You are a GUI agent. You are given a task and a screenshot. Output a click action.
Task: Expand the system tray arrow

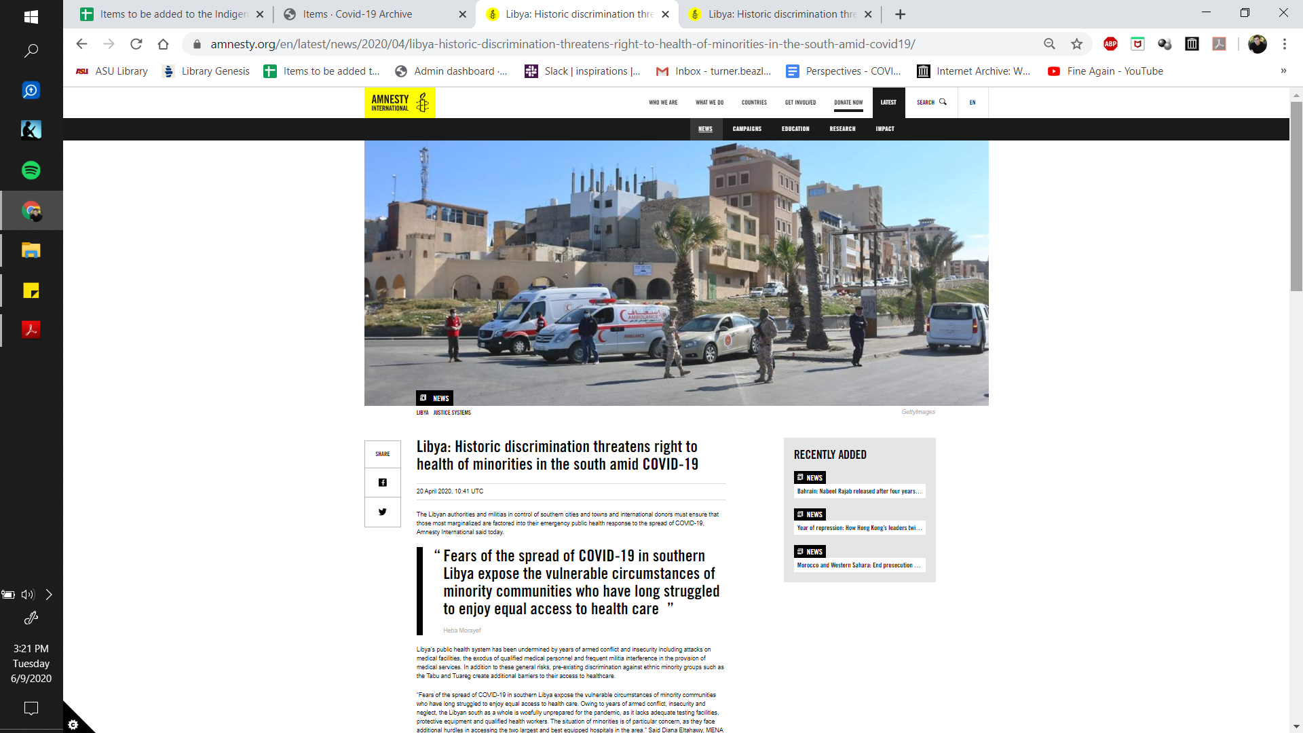pyautogui.click(x=49, y=595)
